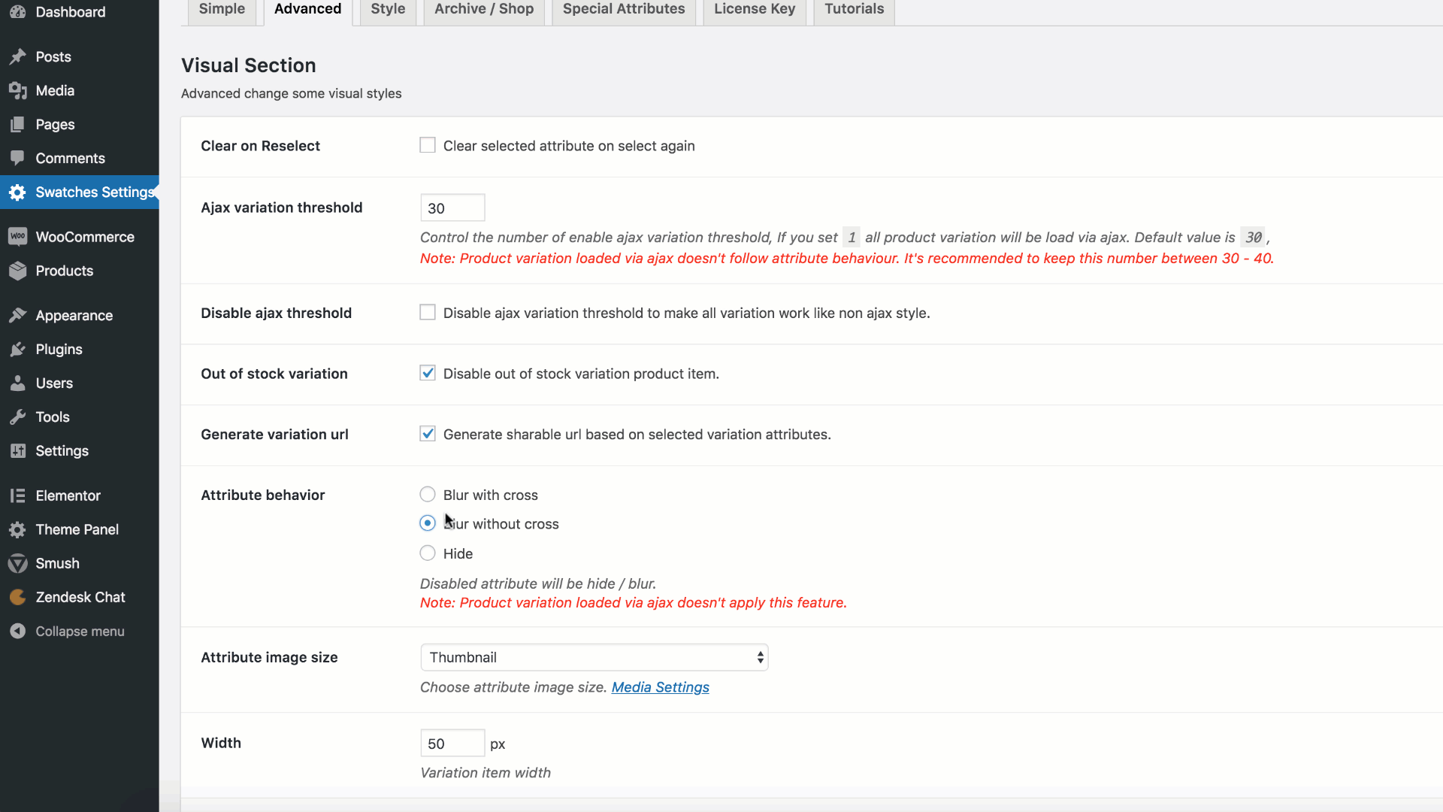
Task: Open the WordPress Dashboard
Action: [x=70, y=12]
